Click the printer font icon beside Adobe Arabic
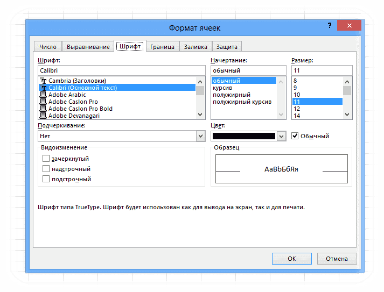This screenshot has height=292, width=384. coord(43,95)
